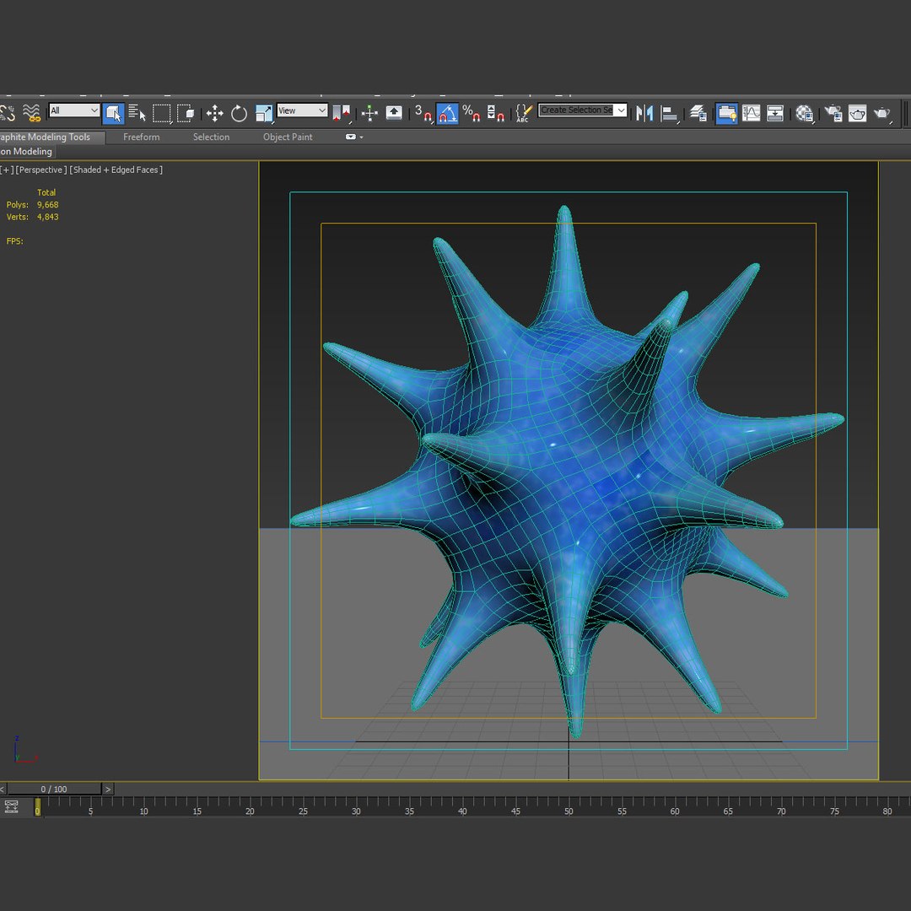Click frame 75 on the timeline
911x911 pixels.
tap(834, 811)
